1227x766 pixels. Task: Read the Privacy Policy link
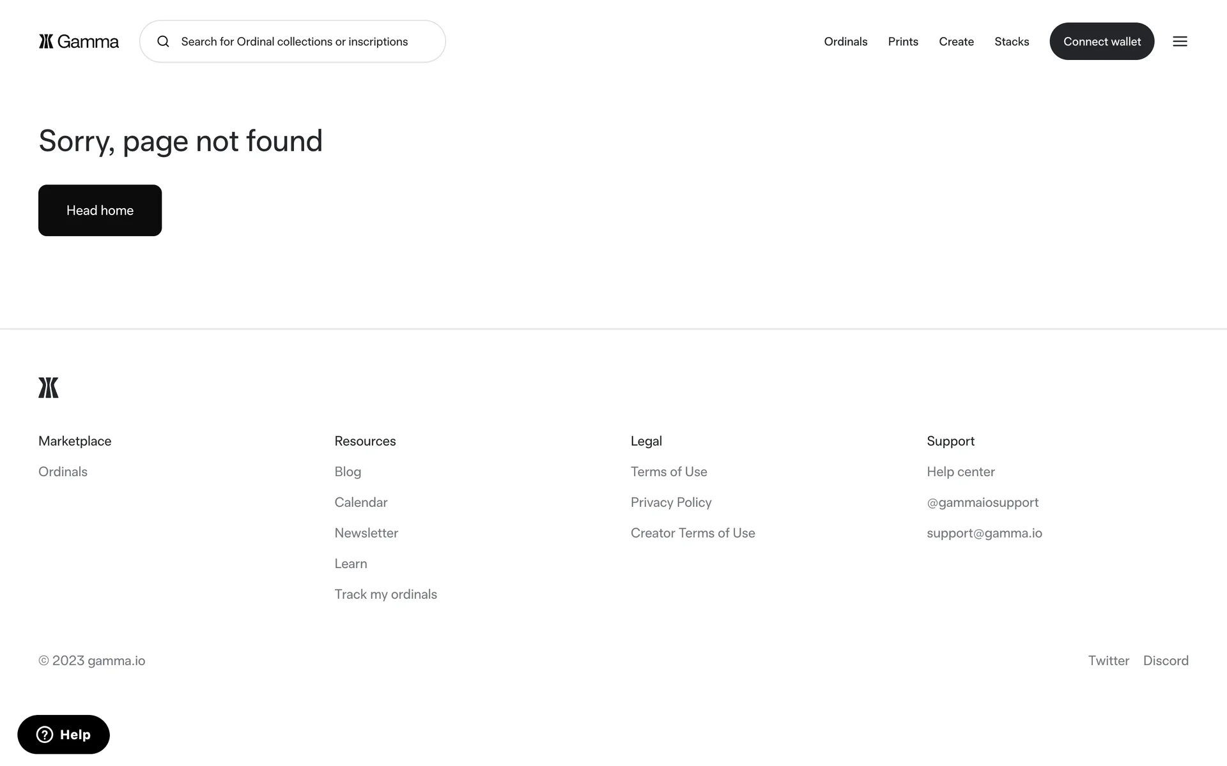coord(670,502)
